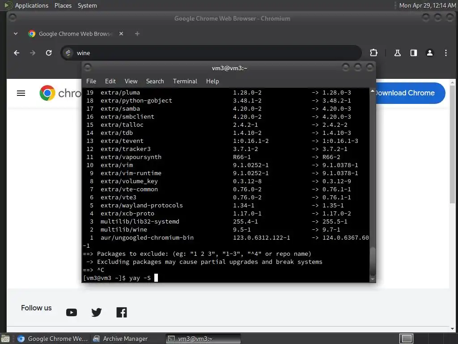Switch to Google Chrome taskbar window

click(x=53, y=339)
